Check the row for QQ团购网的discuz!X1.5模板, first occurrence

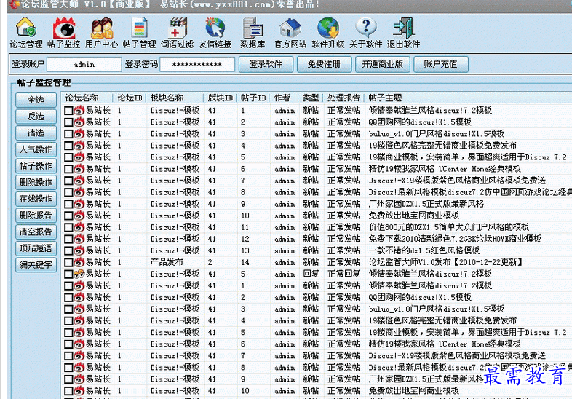pyautogui.click(x=68, y=122)
